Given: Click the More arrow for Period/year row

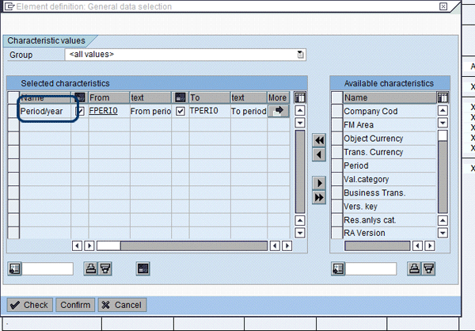Looking at the screenshot, I should pos(279,112).
